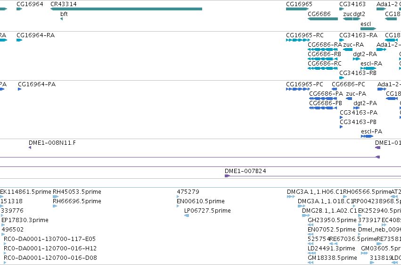Click the CG16964-RA transcript
The width and height of the screenshot is (401, 265).
point(19,40)
